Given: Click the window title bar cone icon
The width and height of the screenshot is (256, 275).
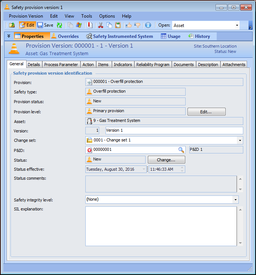Looking at the screenshot, I should pos(7,7).
